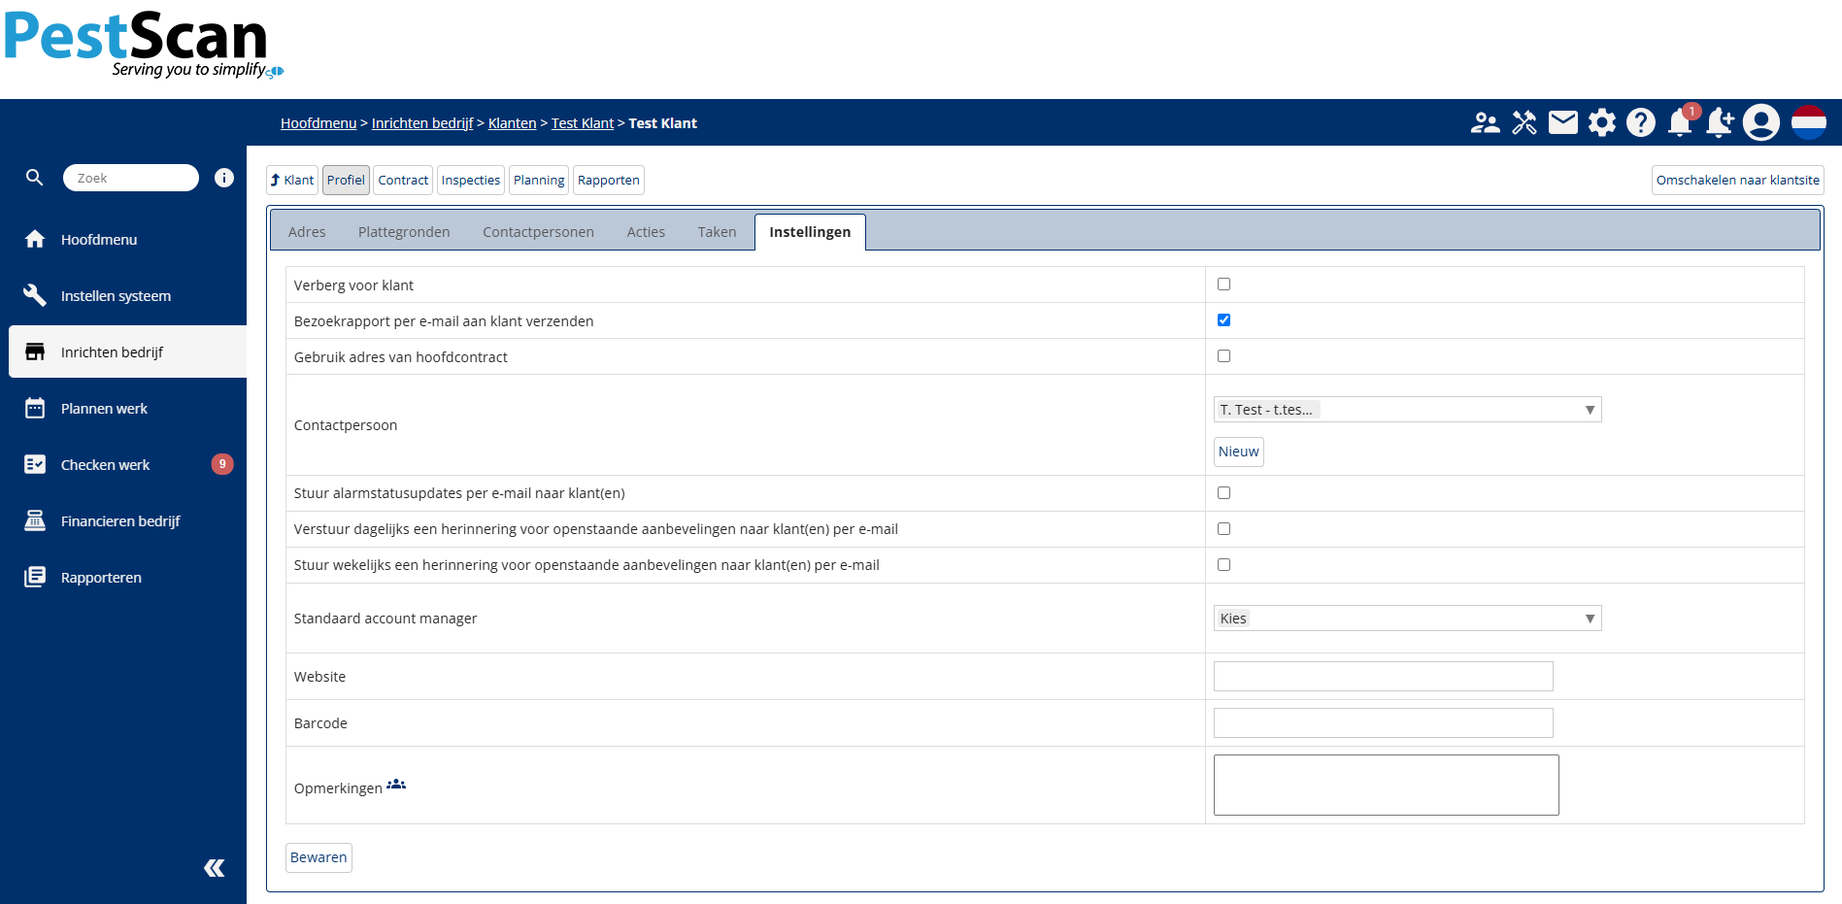This screenshot has width=1842, height=904.
Task: Click the Inrichten bedrijf store icon
Action: (35, 352)
